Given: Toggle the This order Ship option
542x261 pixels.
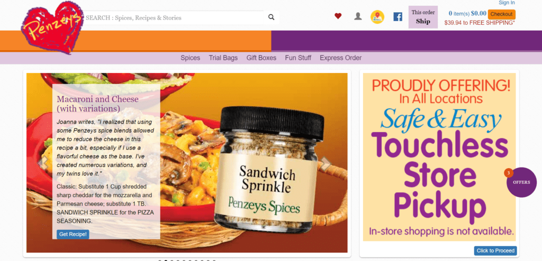Looking at the screenshot, I should 423,17.
